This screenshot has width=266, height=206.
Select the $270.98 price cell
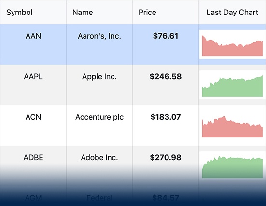pos(166,166)
